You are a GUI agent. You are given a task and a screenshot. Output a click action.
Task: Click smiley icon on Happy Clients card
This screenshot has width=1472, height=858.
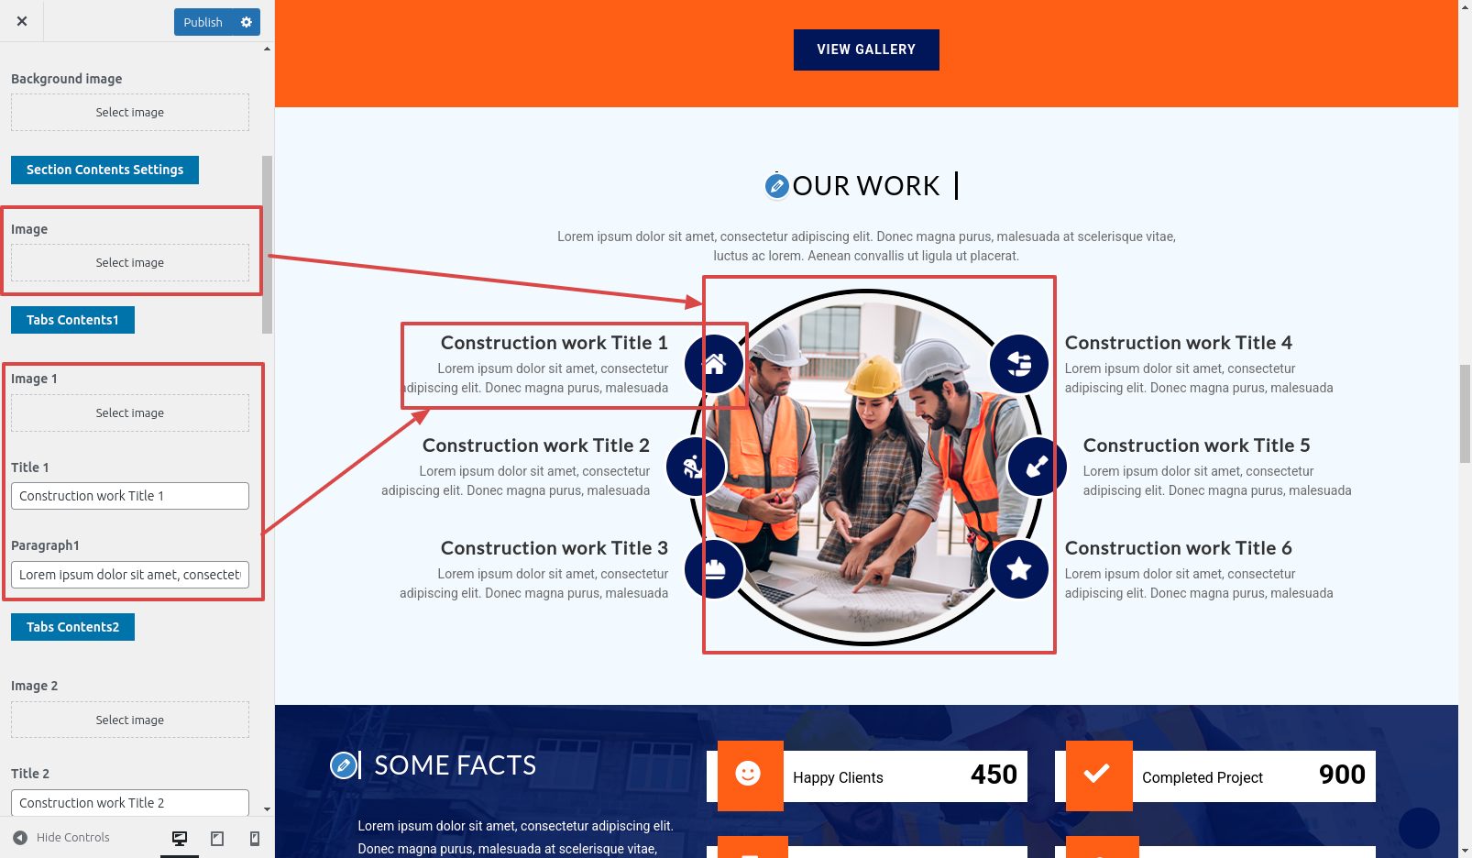pos(749,775)
